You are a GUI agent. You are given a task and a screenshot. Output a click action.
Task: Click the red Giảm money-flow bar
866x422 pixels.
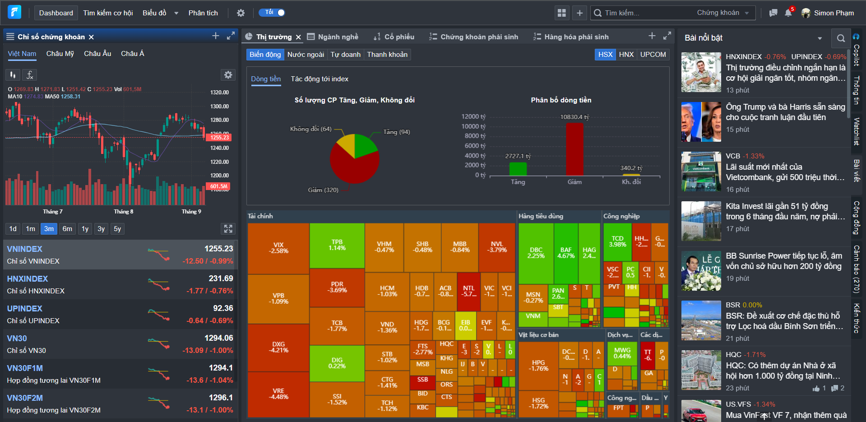coord(574,149)
